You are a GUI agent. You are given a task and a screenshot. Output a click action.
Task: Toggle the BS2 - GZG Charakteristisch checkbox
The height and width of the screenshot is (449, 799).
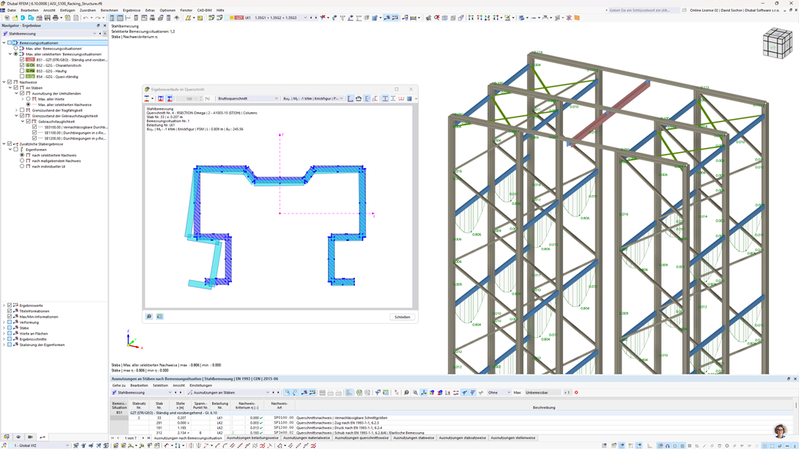[22, 65]
